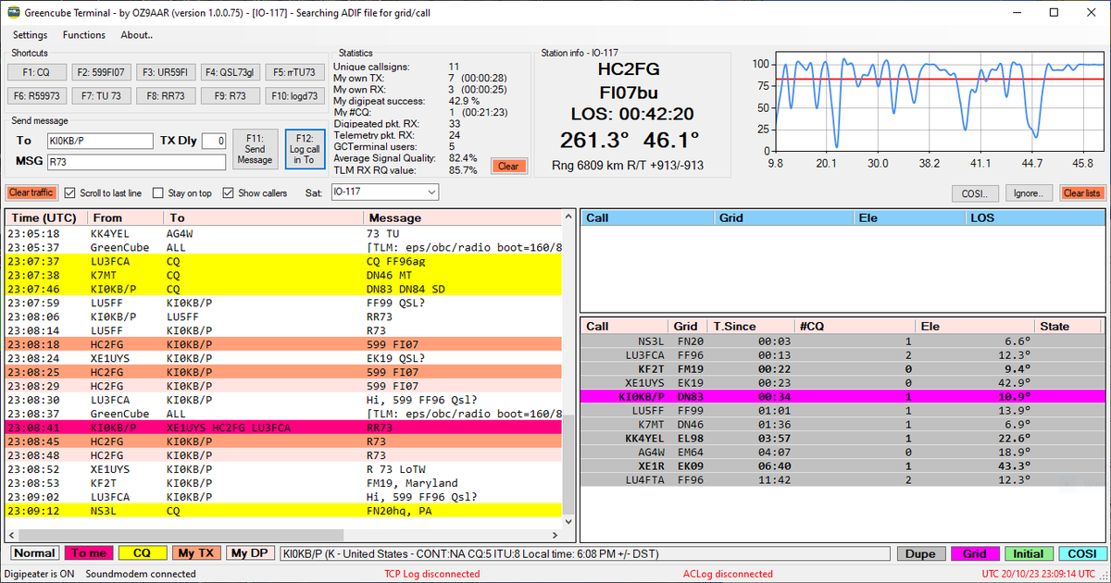Select the K7MT CQ DN46 MT row
The width and height of the screenshot is (1111, 583).
click(284, 275)
